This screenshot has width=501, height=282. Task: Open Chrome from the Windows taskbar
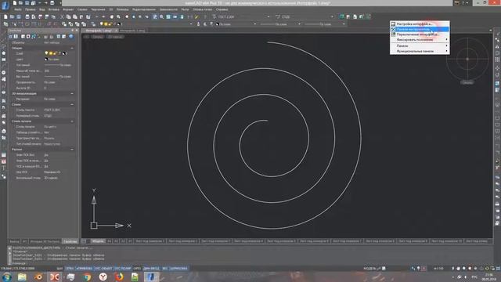87,277
